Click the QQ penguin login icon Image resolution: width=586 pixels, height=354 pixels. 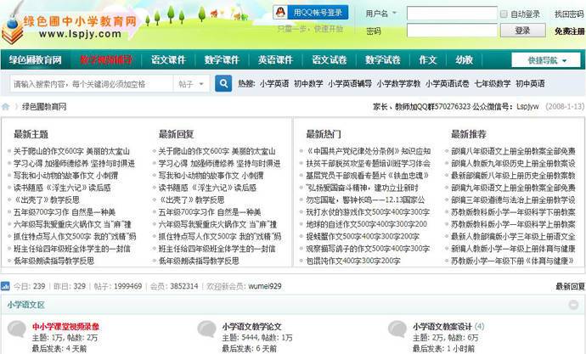click(281, 12)
